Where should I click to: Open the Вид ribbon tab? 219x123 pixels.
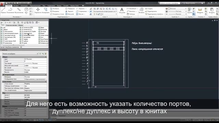(x=44, y=5)
